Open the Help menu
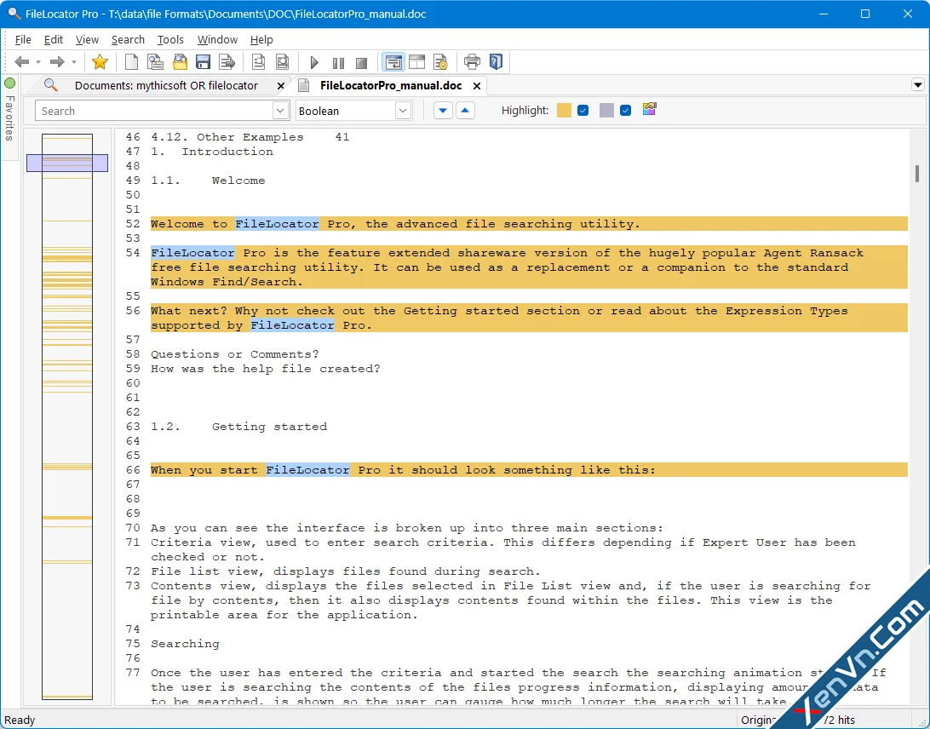 point(261,40)
